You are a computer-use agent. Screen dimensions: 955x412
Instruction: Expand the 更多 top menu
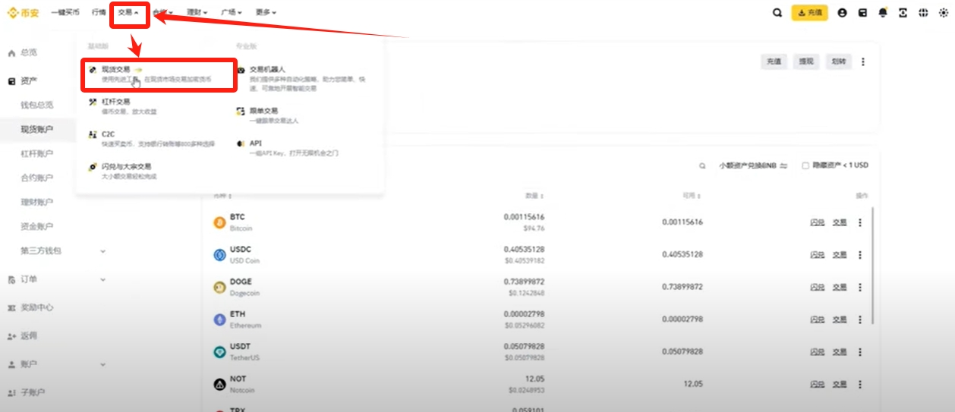[266, 13]
